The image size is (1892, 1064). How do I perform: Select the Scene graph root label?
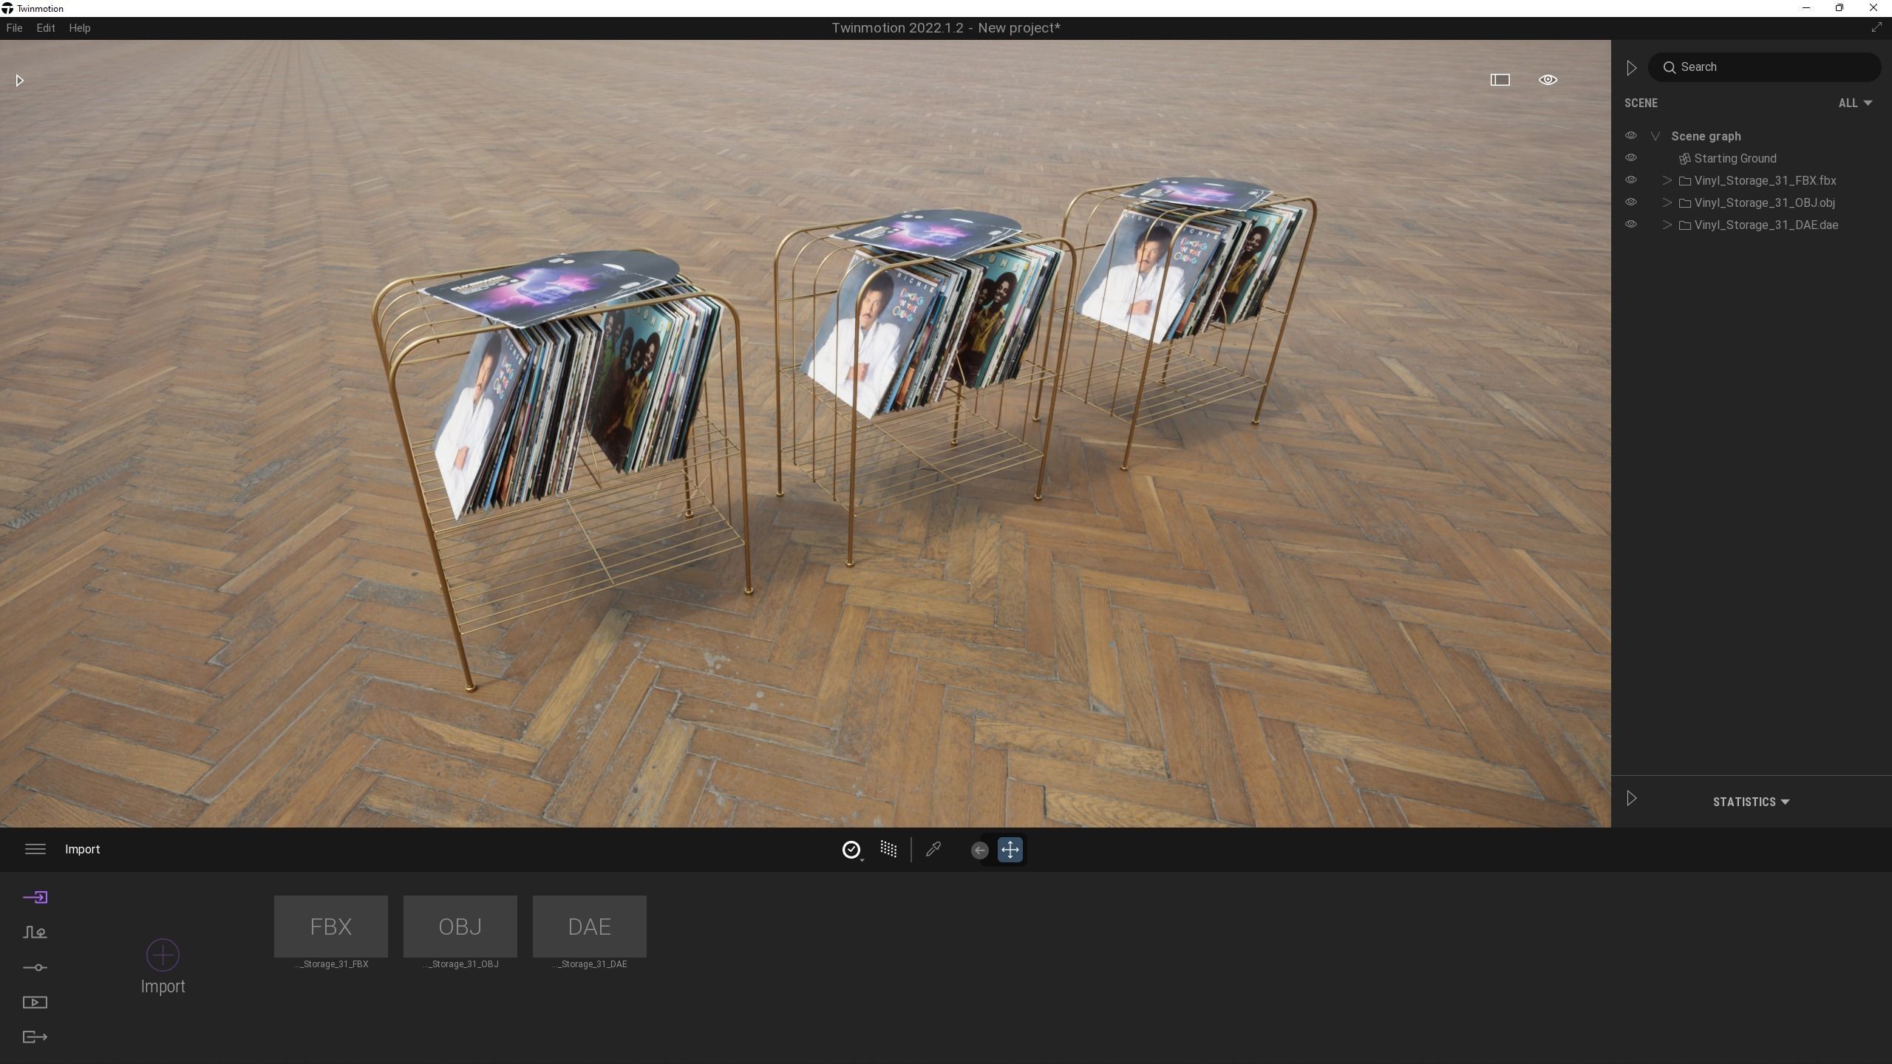[x=1706, y=137]
